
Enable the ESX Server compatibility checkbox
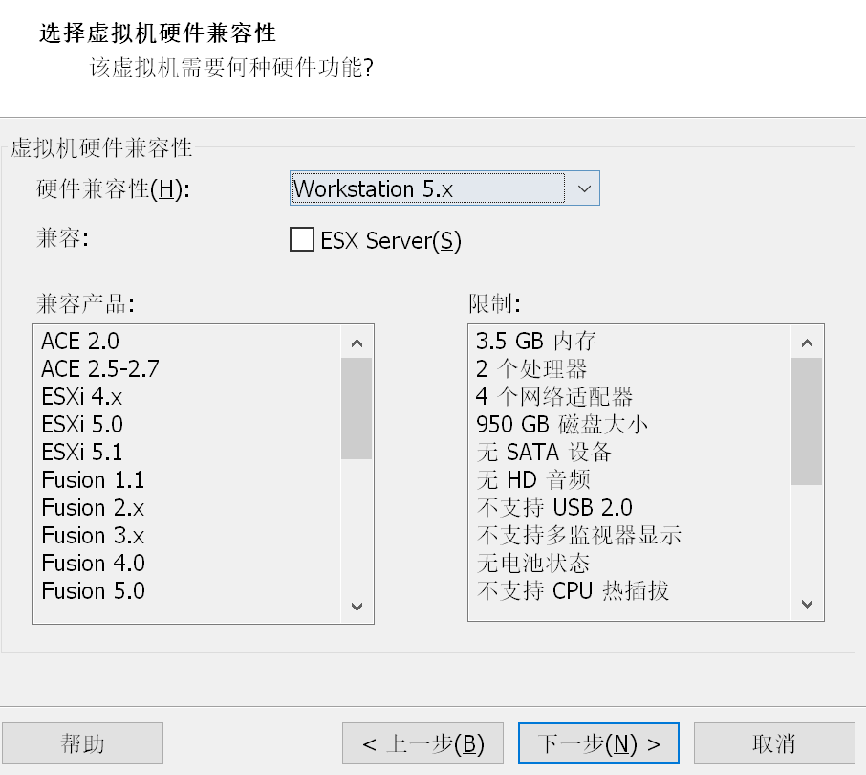pos(301,240)
